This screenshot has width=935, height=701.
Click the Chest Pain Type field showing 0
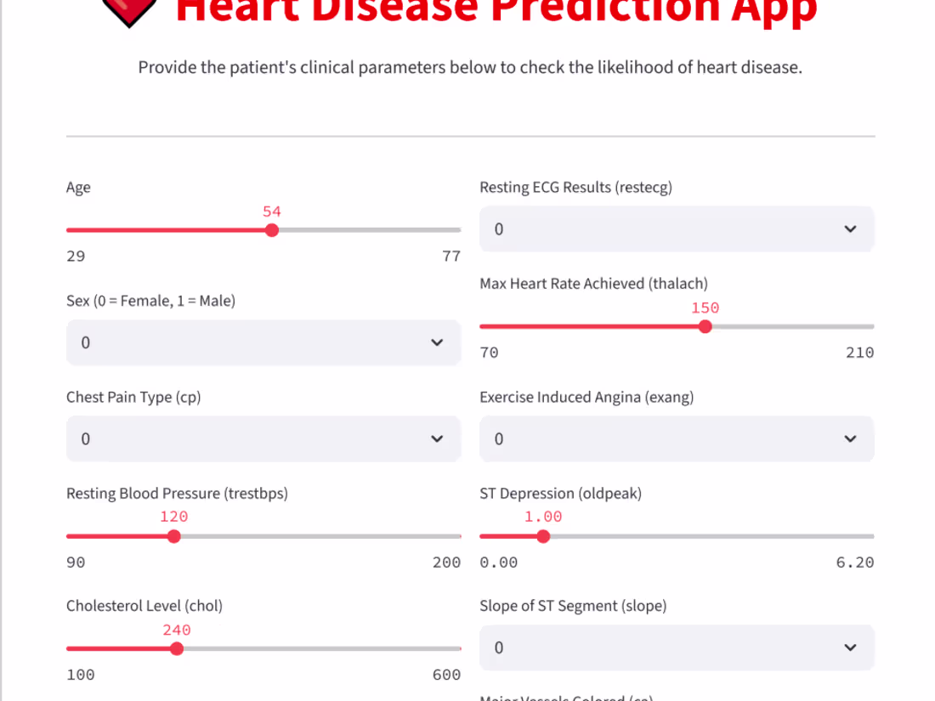point(263,438)
